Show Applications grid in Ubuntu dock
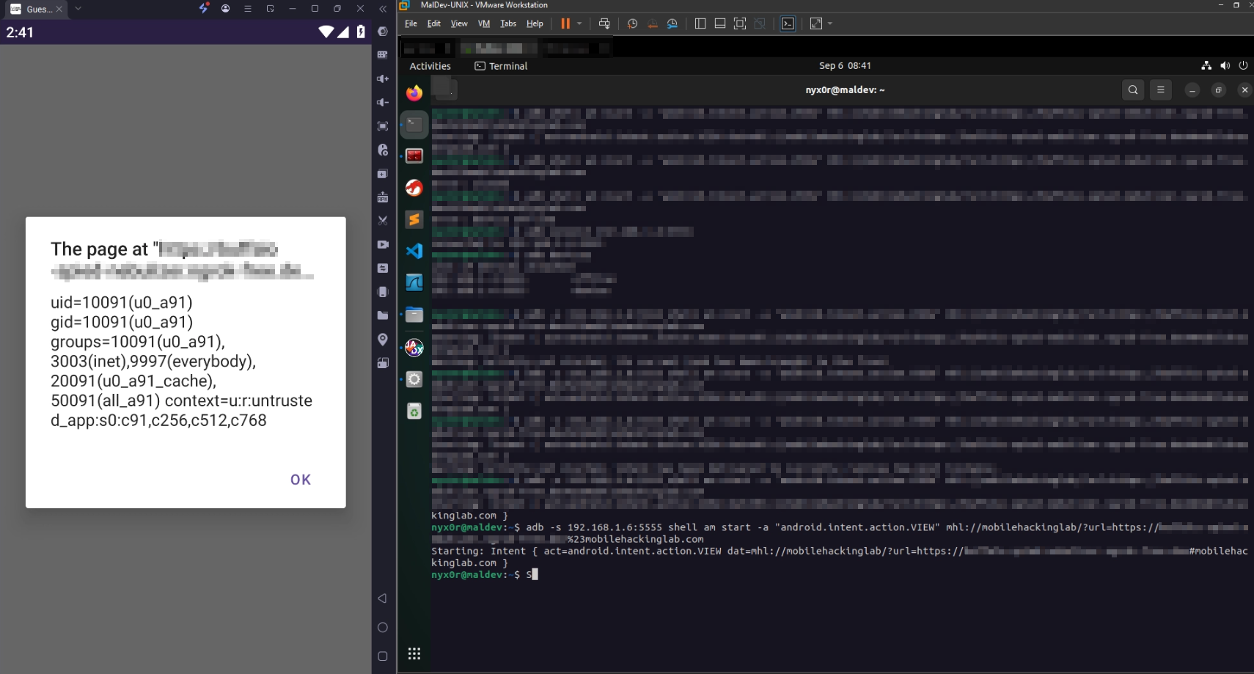 [414, 653]
